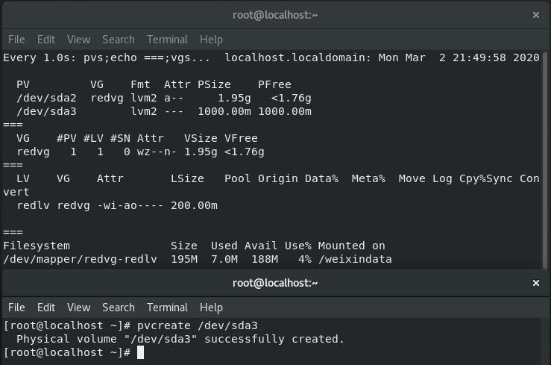The image size is (551, 365).
Task: Click the top terminal's vertical scrollbar
Action: tap(545, 160)
